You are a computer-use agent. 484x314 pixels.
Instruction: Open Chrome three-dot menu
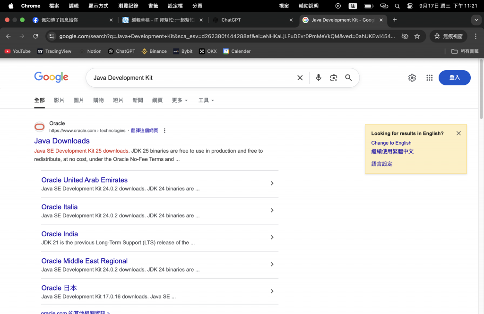point(475,36)
